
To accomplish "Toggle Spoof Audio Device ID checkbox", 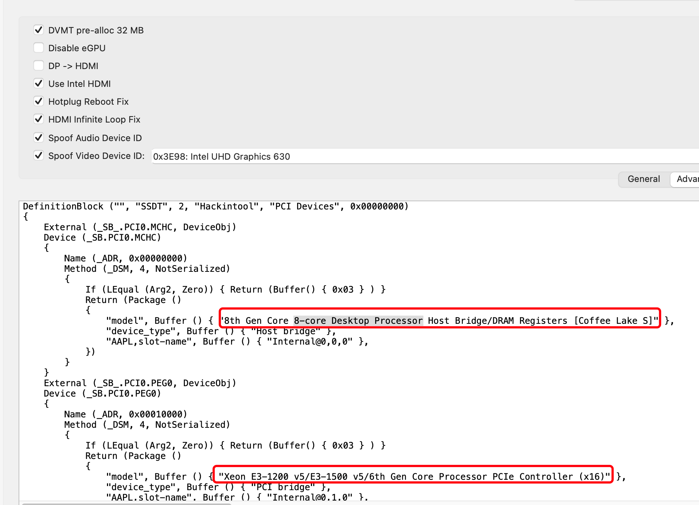I will (39, 137).
